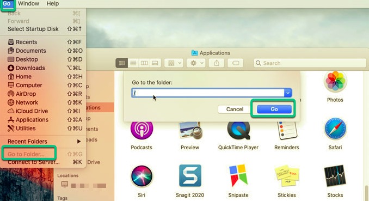Choose Applications in the Go menu
Viewport: 369px width, 201px height.
43,120
